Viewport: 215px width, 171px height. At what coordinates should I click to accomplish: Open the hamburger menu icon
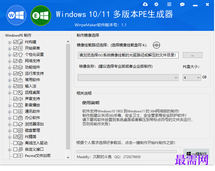click(169, 4)
